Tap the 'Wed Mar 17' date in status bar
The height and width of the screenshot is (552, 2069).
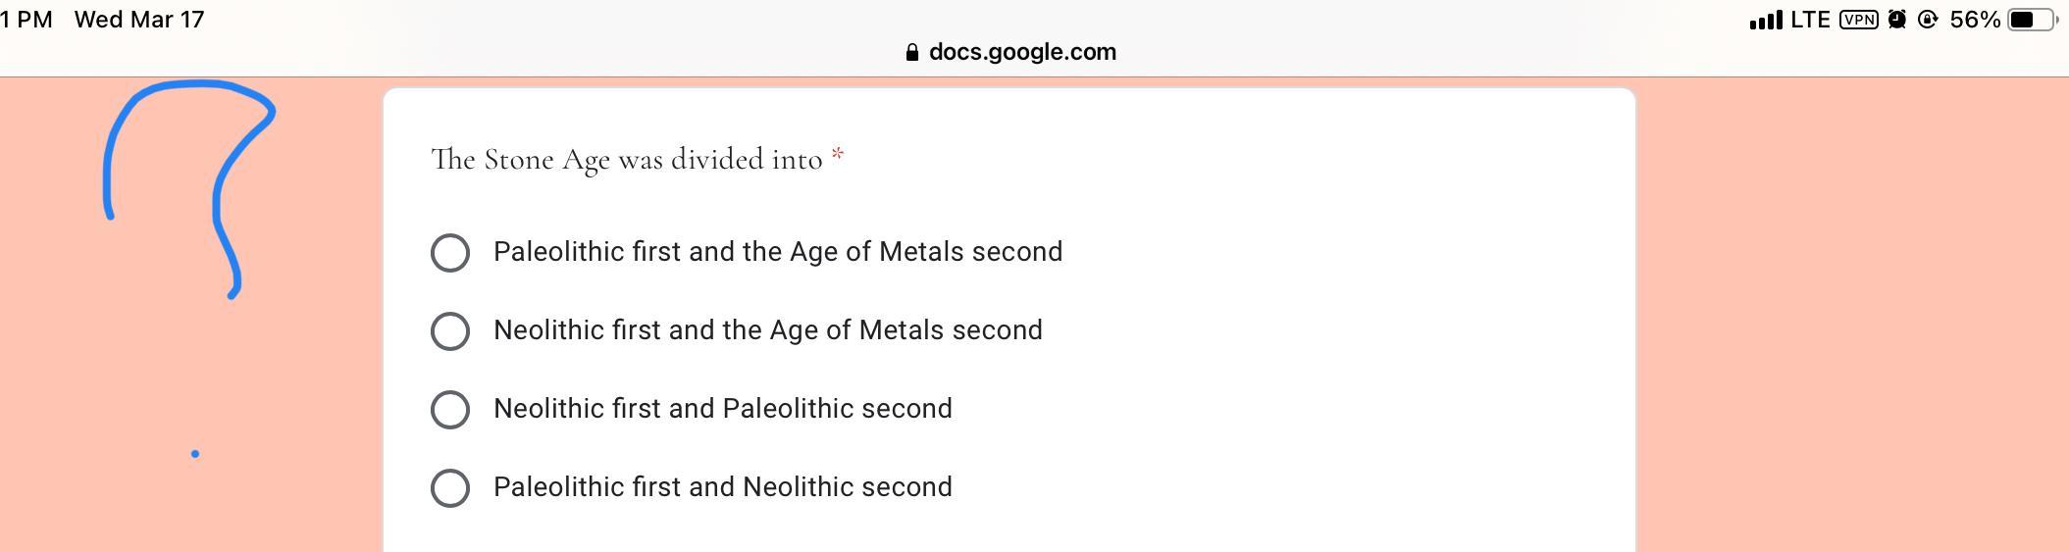click(x=139, y=21)
